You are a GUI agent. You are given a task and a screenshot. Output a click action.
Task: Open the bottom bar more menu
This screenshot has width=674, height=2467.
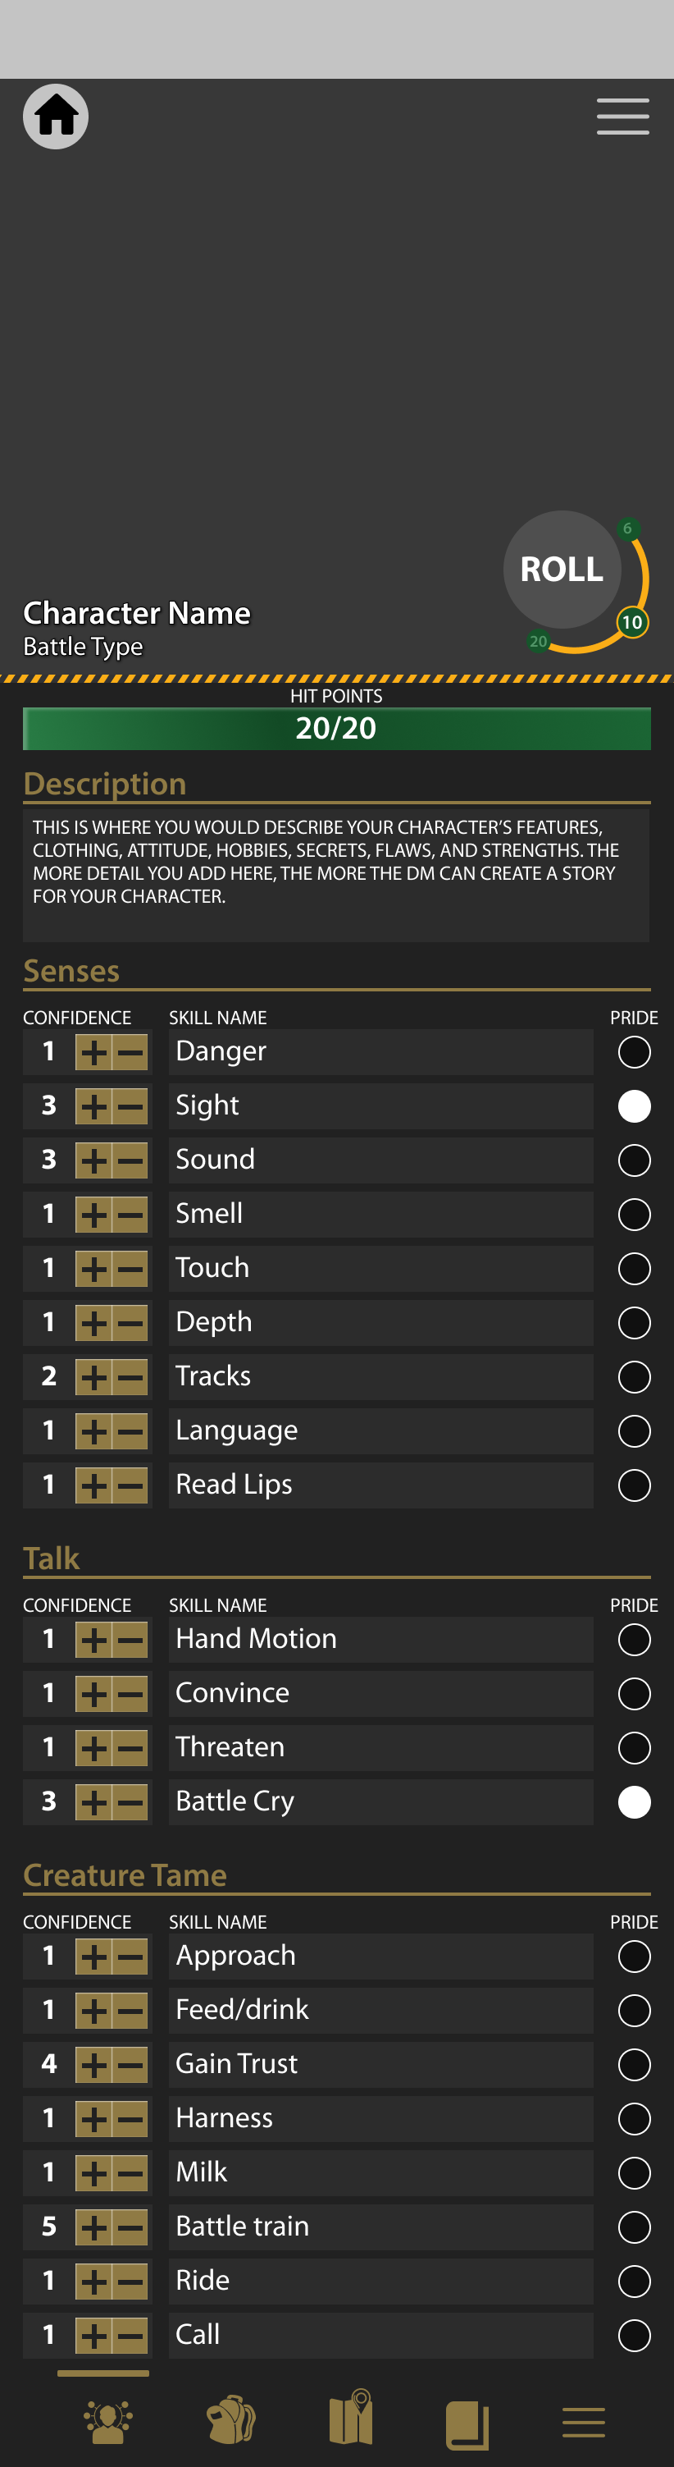coord(583,2422)
